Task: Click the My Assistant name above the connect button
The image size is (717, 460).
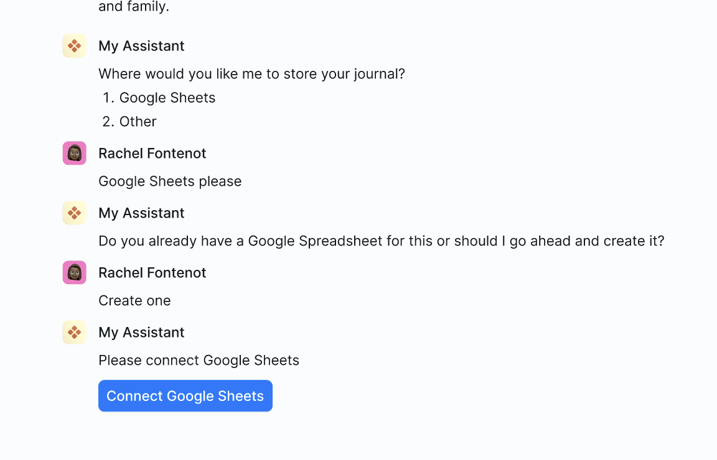Action: [x=141, y=332]
